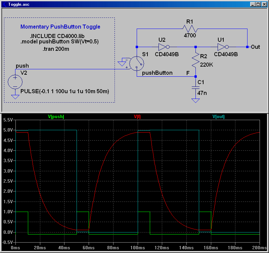
Task: Select resistor R1 symbol
Action: (190, 29)
